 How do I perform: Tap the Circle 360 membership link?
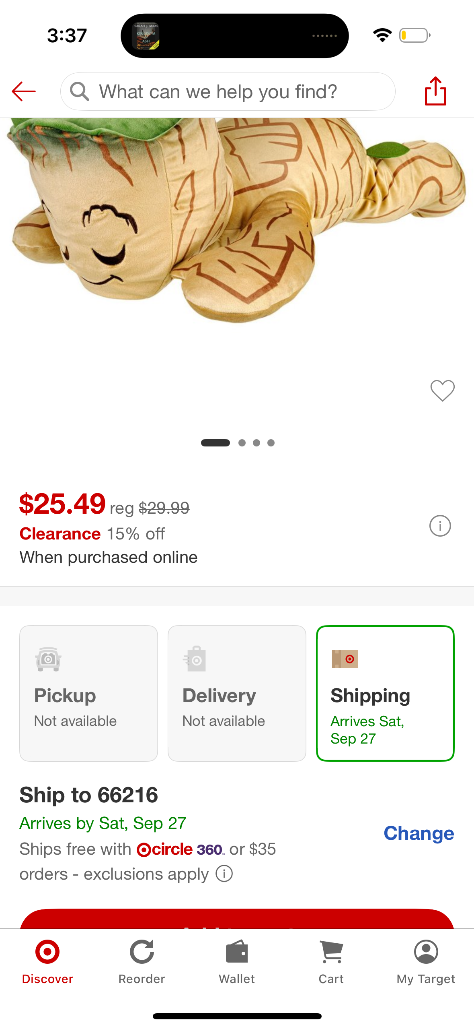(180, 849)
